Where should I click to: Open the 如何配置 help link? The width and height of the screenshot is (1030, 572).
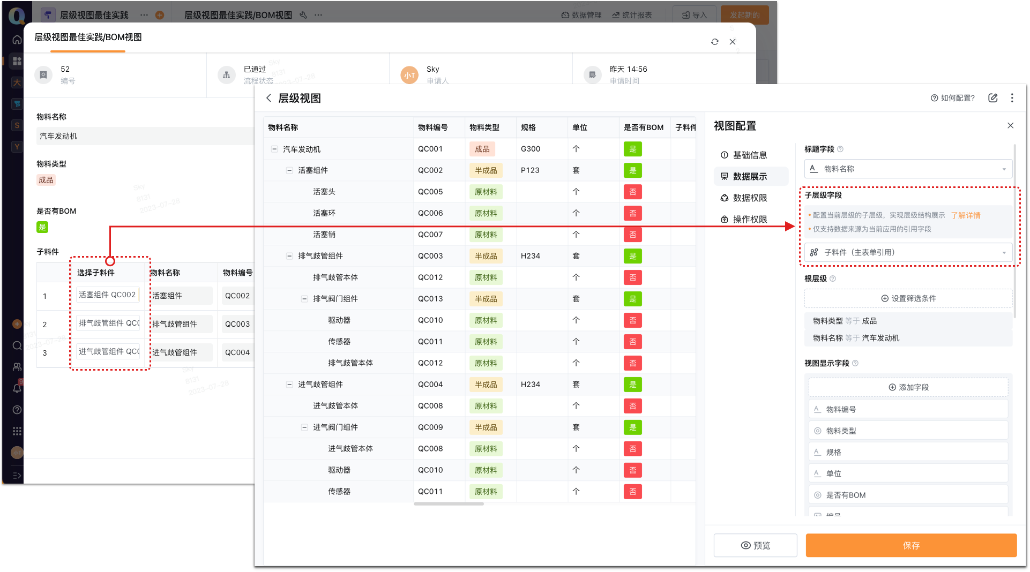coord(953,98)
